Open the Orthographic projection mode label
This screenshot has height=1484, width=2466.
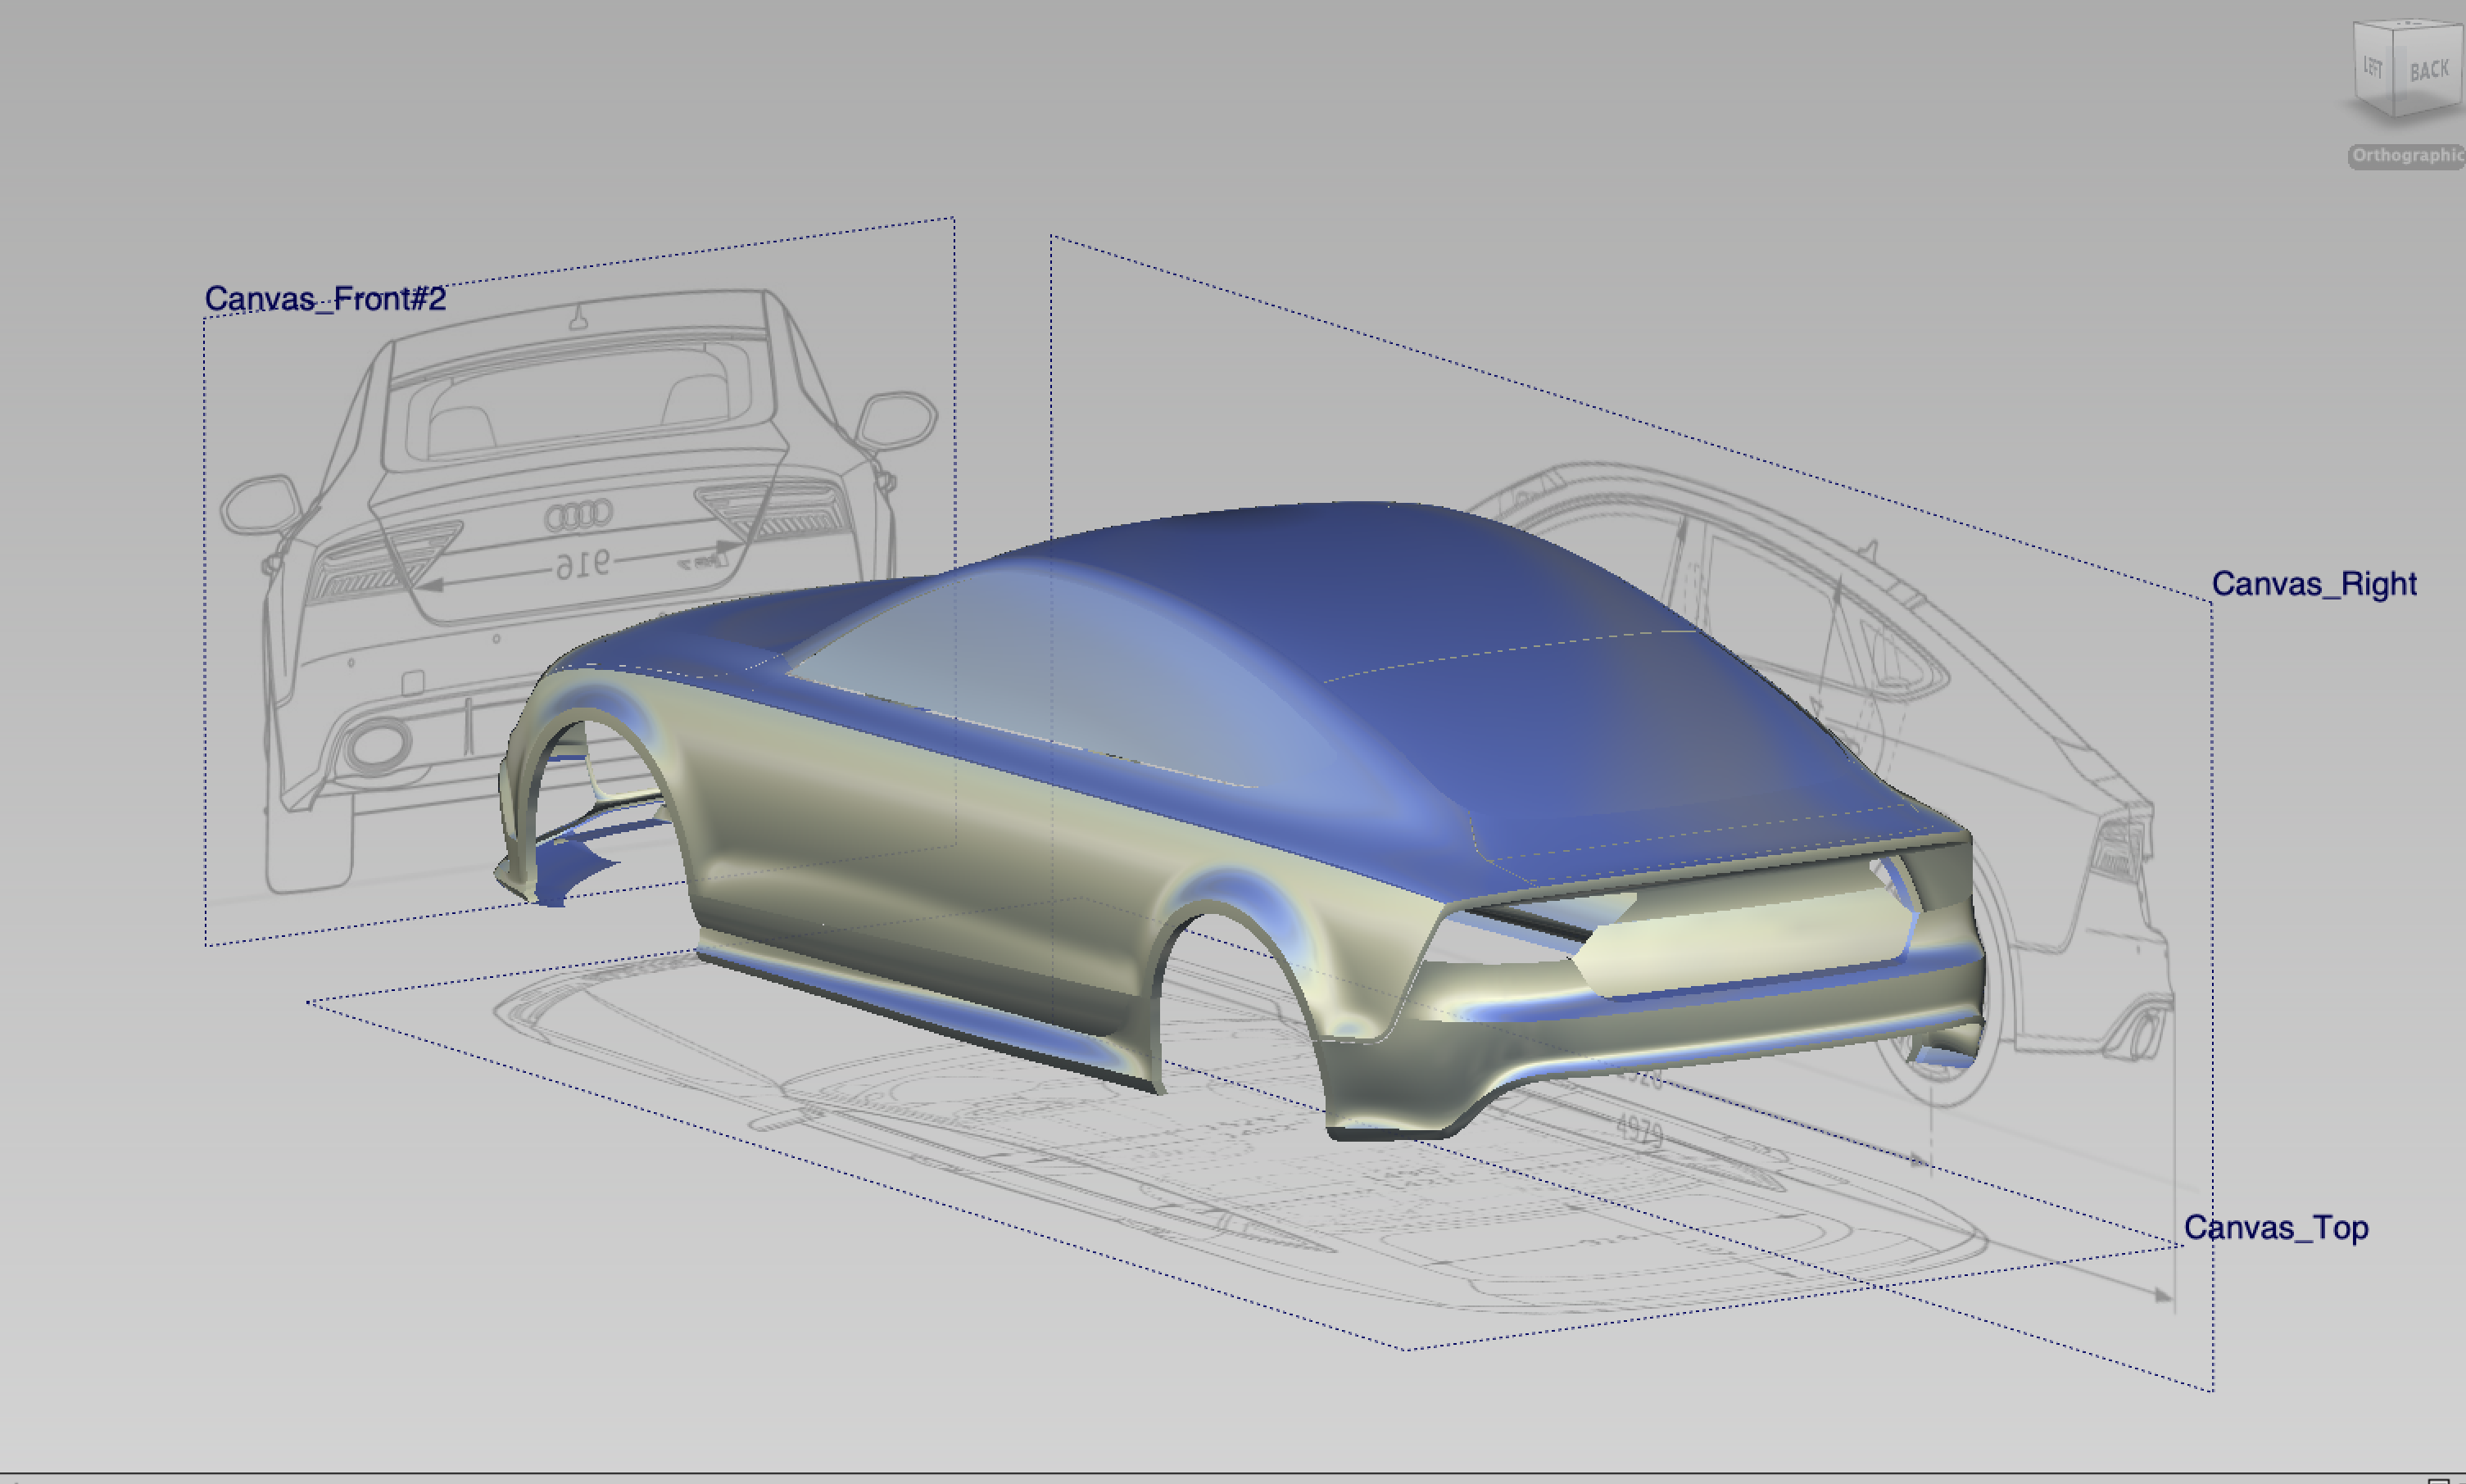pyautogui.click(x=2406, y=156)
